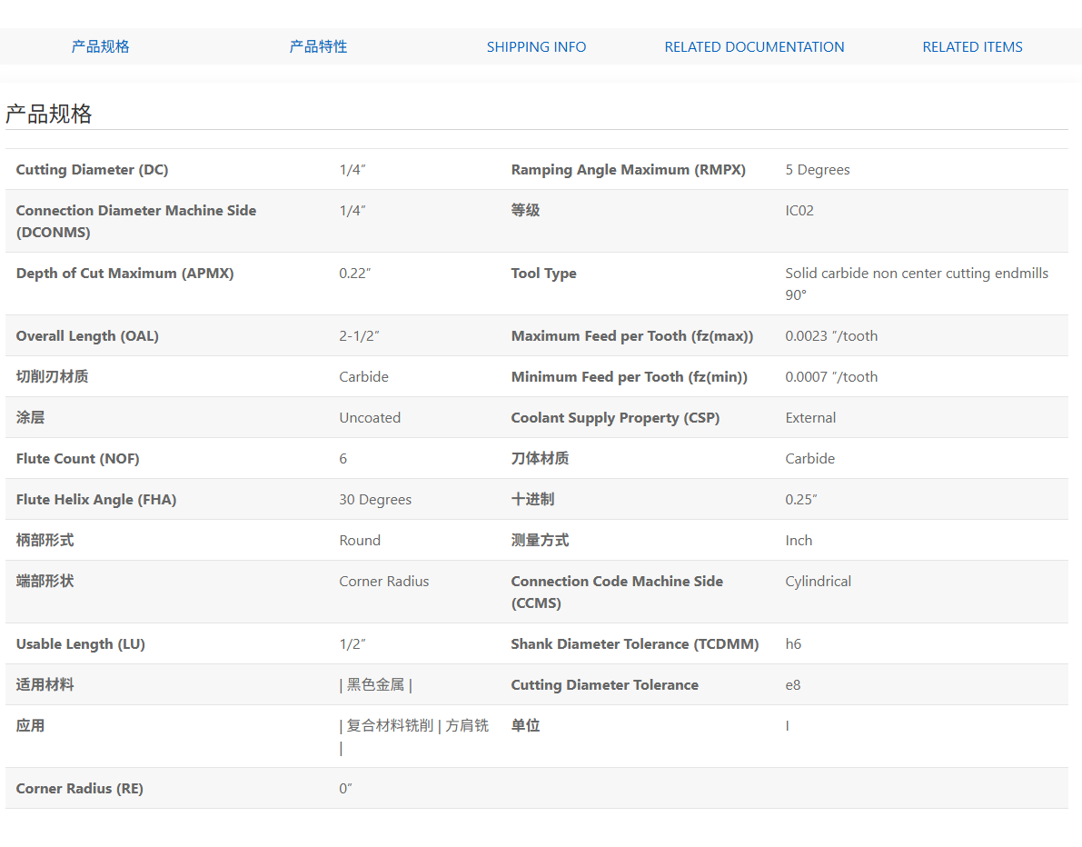Click the 适用材料 label
The width and height of the screenshot is (1082, 847).
45,684
